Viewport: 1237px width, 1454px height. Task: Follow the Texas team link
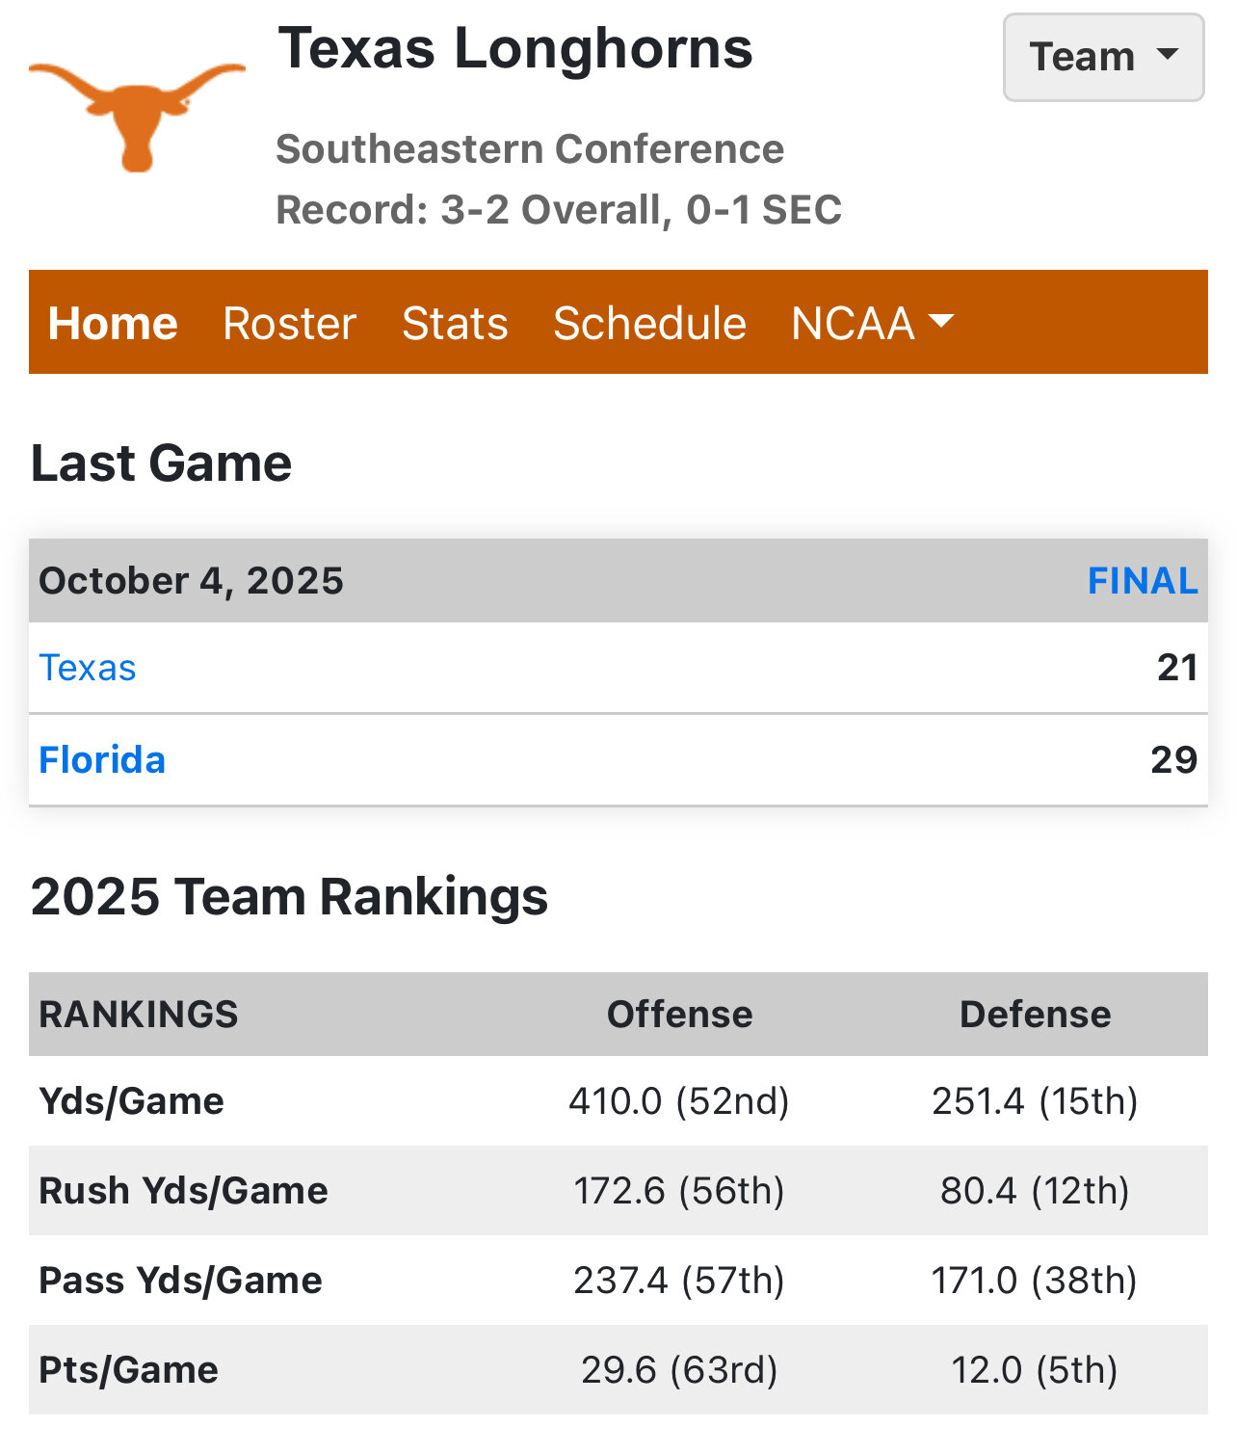(88, 668)
